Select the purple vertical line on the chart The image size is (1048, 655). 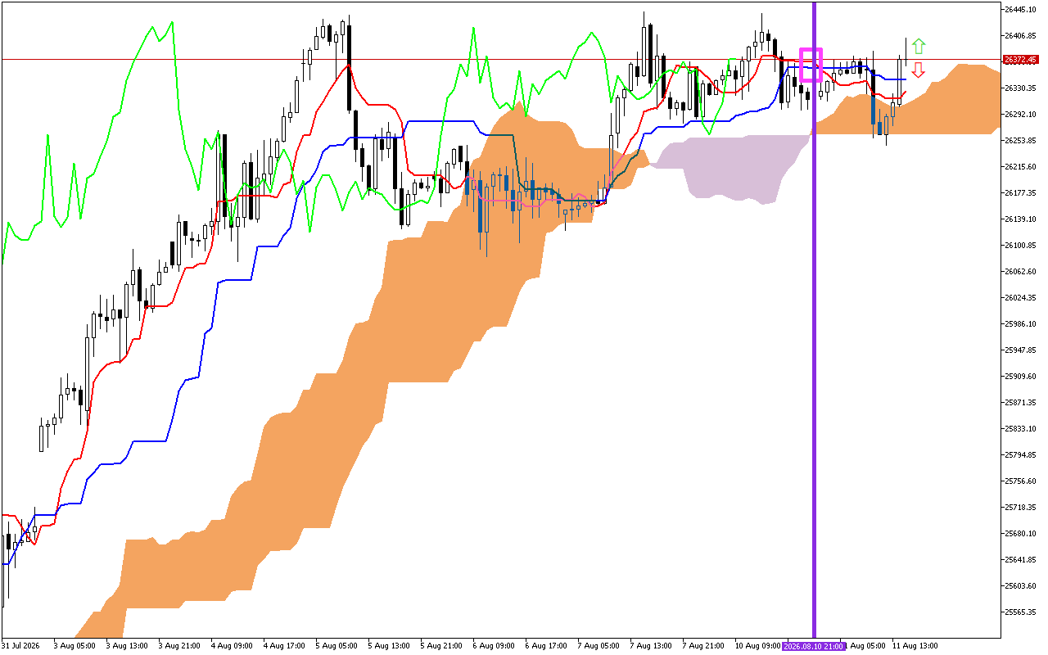[814, 319]
